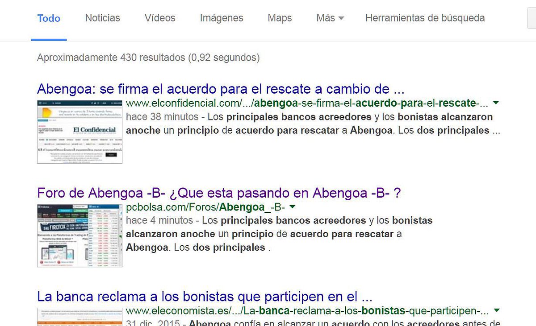Go to the Imágenes tab
The width and height of the screenshot is (536, 326).
click(222, 18)
